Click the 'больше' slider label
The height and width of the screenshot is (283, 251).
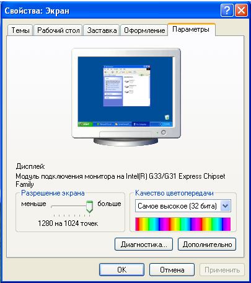coord(109,204)
